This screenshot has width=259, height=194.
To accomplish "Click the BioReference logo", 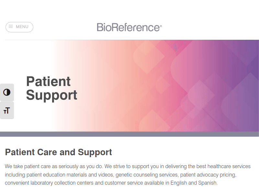I will coord(128,27).
